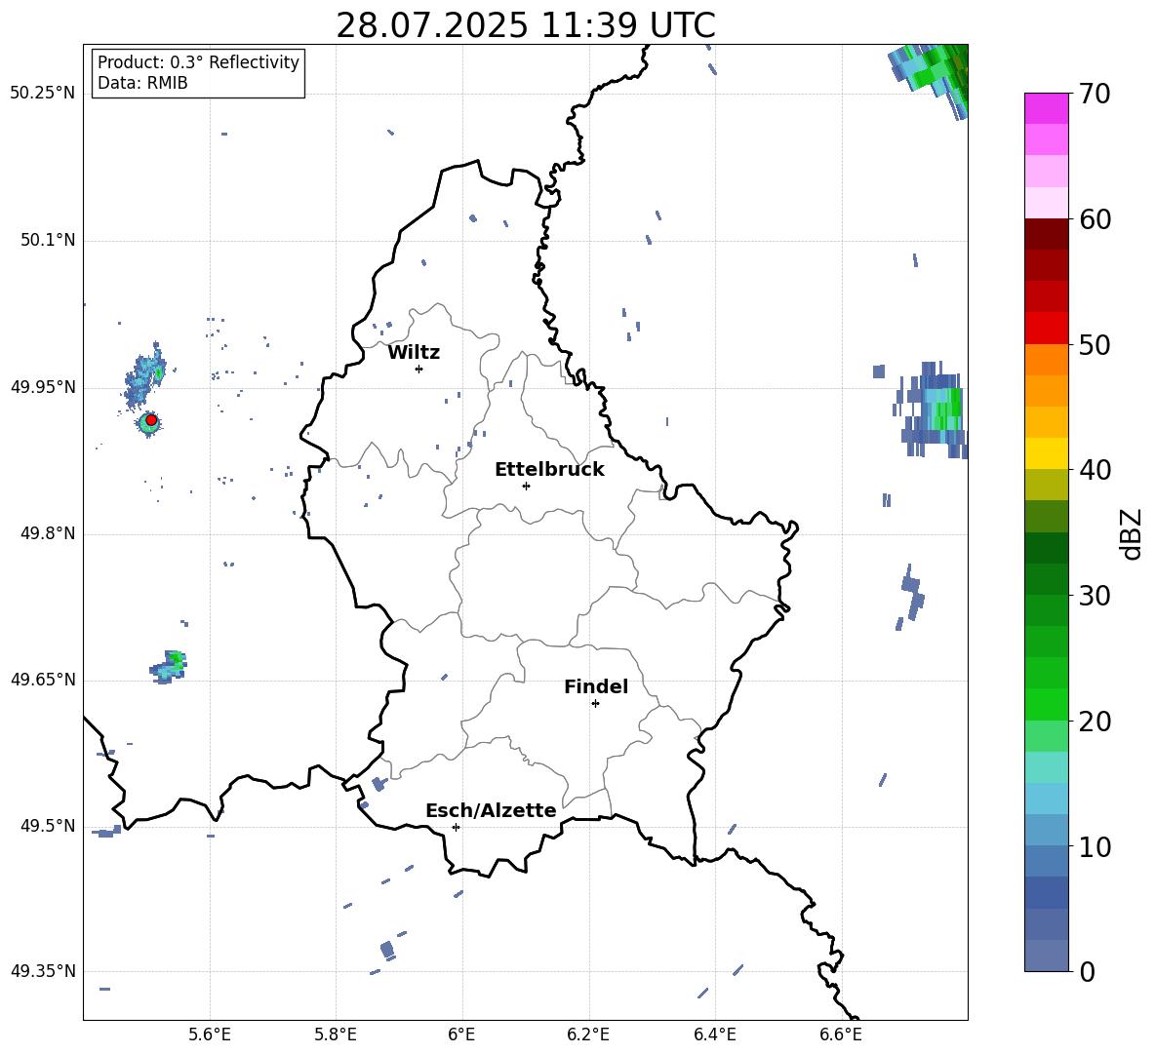The width and height of the screenshot is (1155, 1054).
Task: Click the radar echo cell near 49.65°N west
Action: click(x=169, y=667)
